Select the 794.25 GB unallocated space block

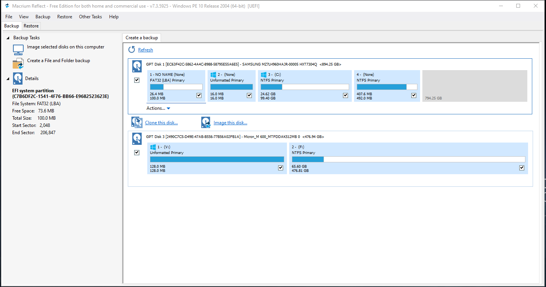tap(475, 86)
